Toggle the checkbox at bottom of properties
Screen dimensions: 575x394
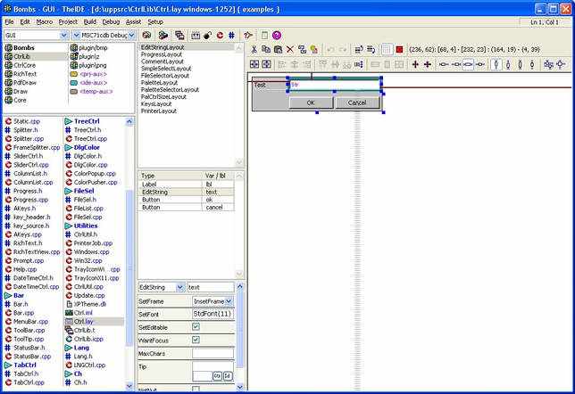coord(196,389)
